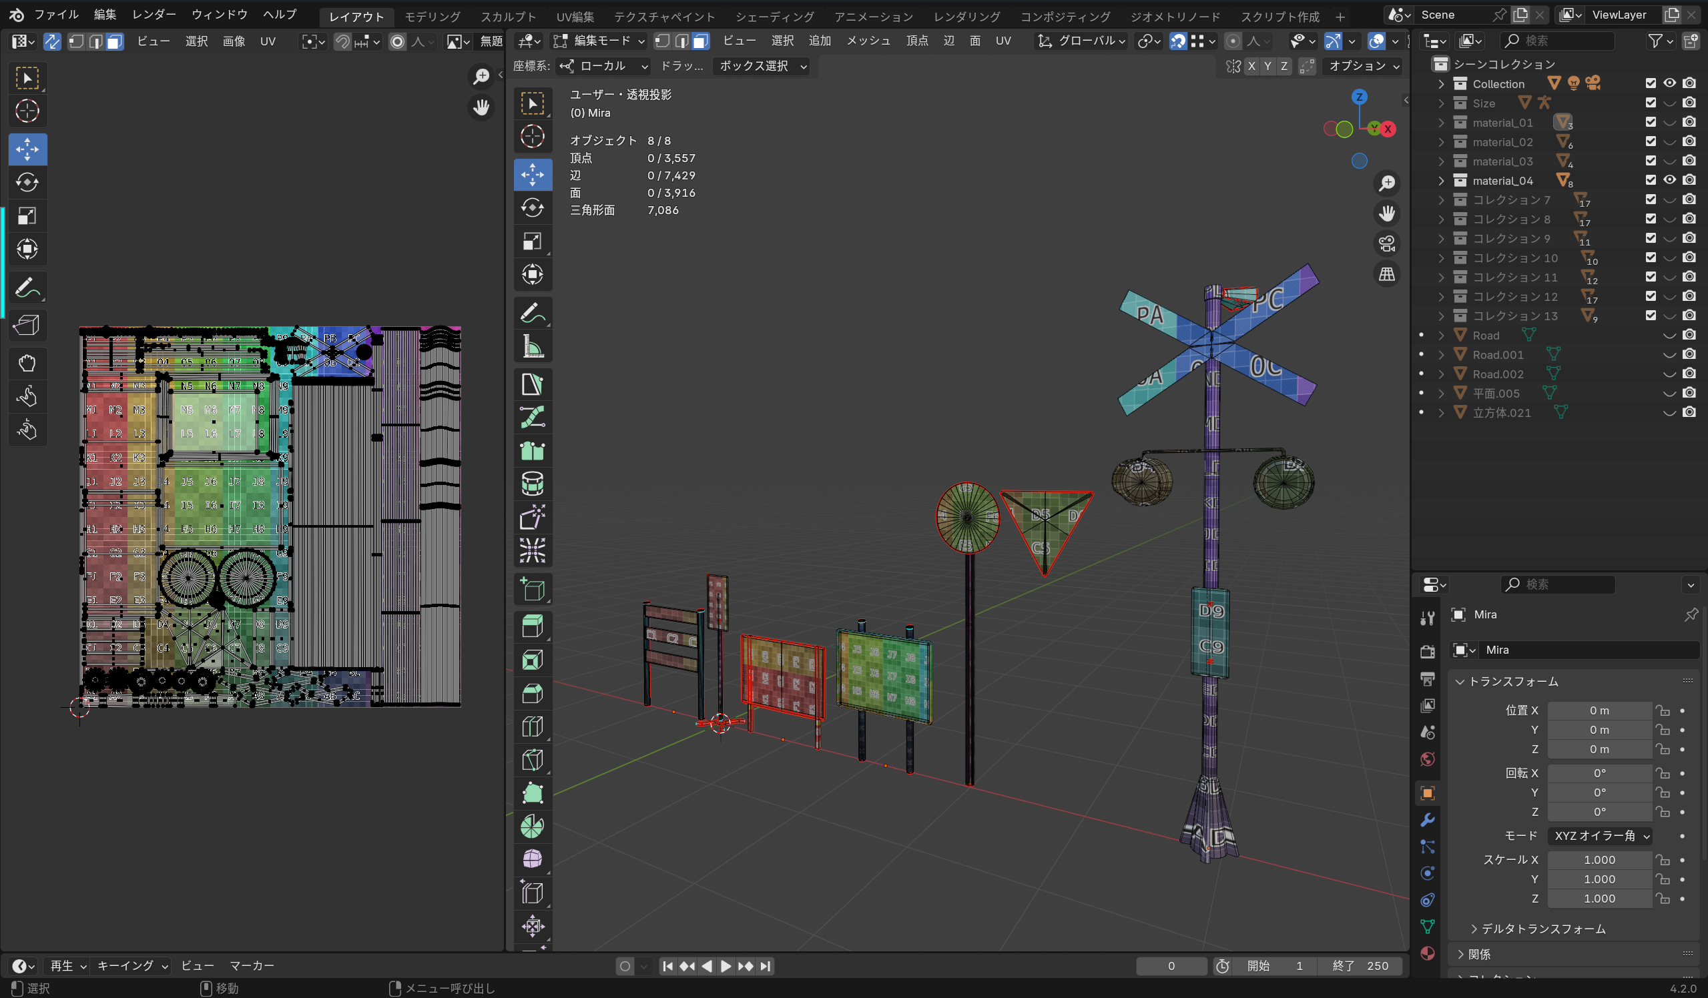Toggle camera view button in viewport
This screenshot has width=1708, height=998.
(1387, 244)
